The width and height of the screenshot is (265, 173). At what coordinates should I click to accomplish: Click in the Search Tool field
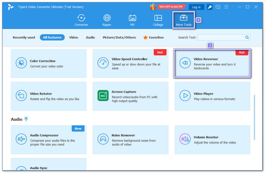pos(224,37)
